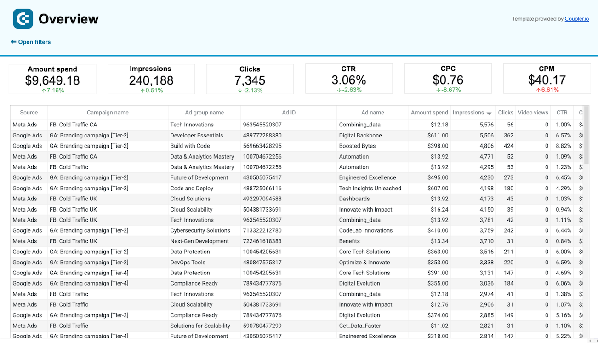Open the Coupler.io template link
The image size is (598, 343).
click(x=576, y=19)
